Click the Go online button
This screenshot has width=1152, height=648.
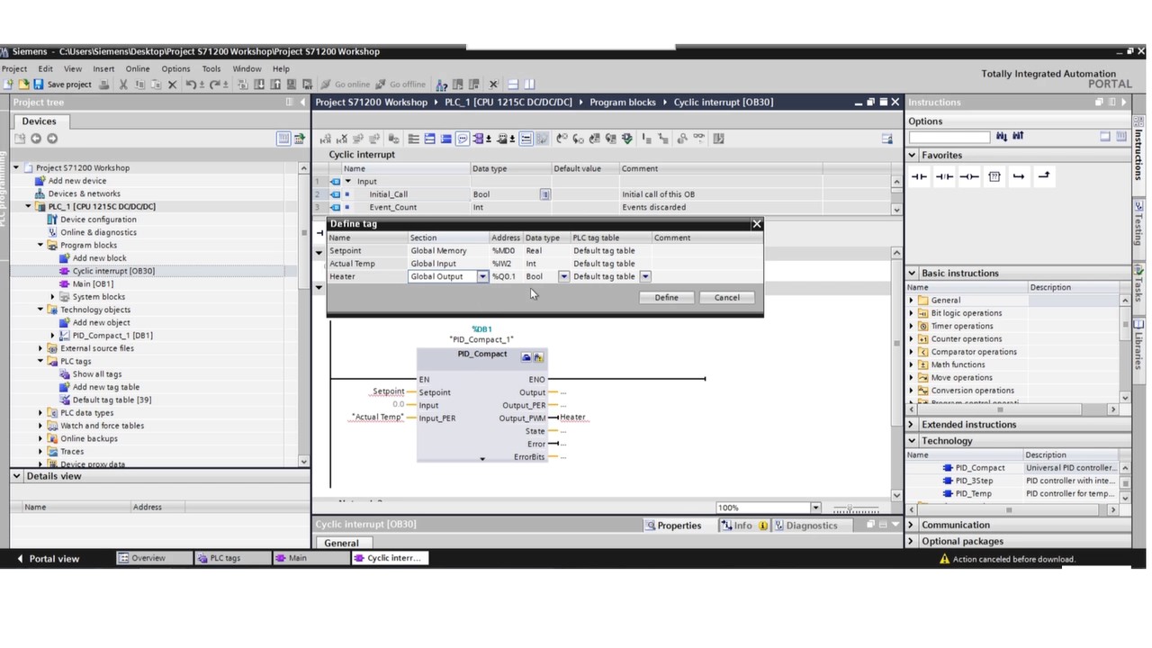coord(346,85)
